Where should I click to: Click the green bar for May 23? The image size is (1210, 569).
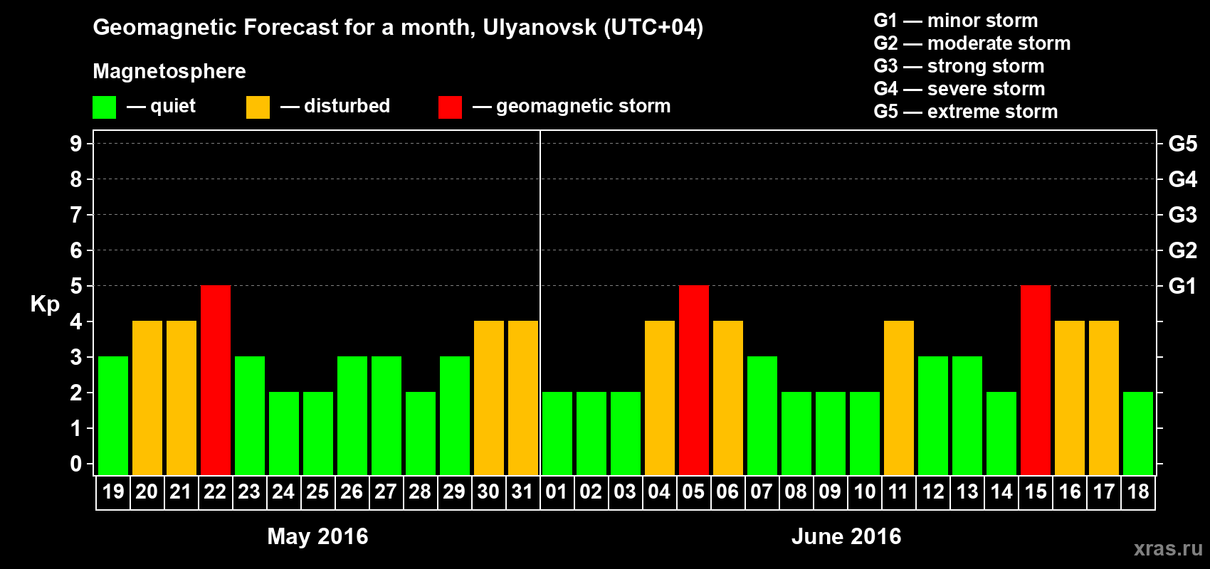(250, 415)
